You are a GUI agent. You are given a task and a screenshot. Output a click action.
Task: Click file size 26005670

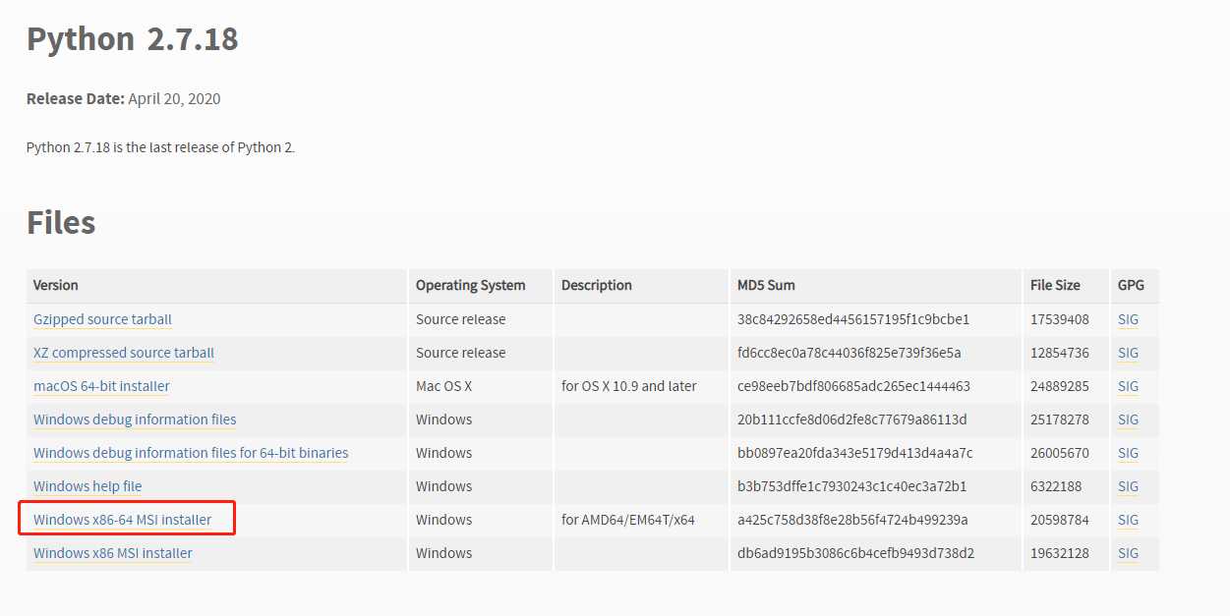(x=1060, y=453)
